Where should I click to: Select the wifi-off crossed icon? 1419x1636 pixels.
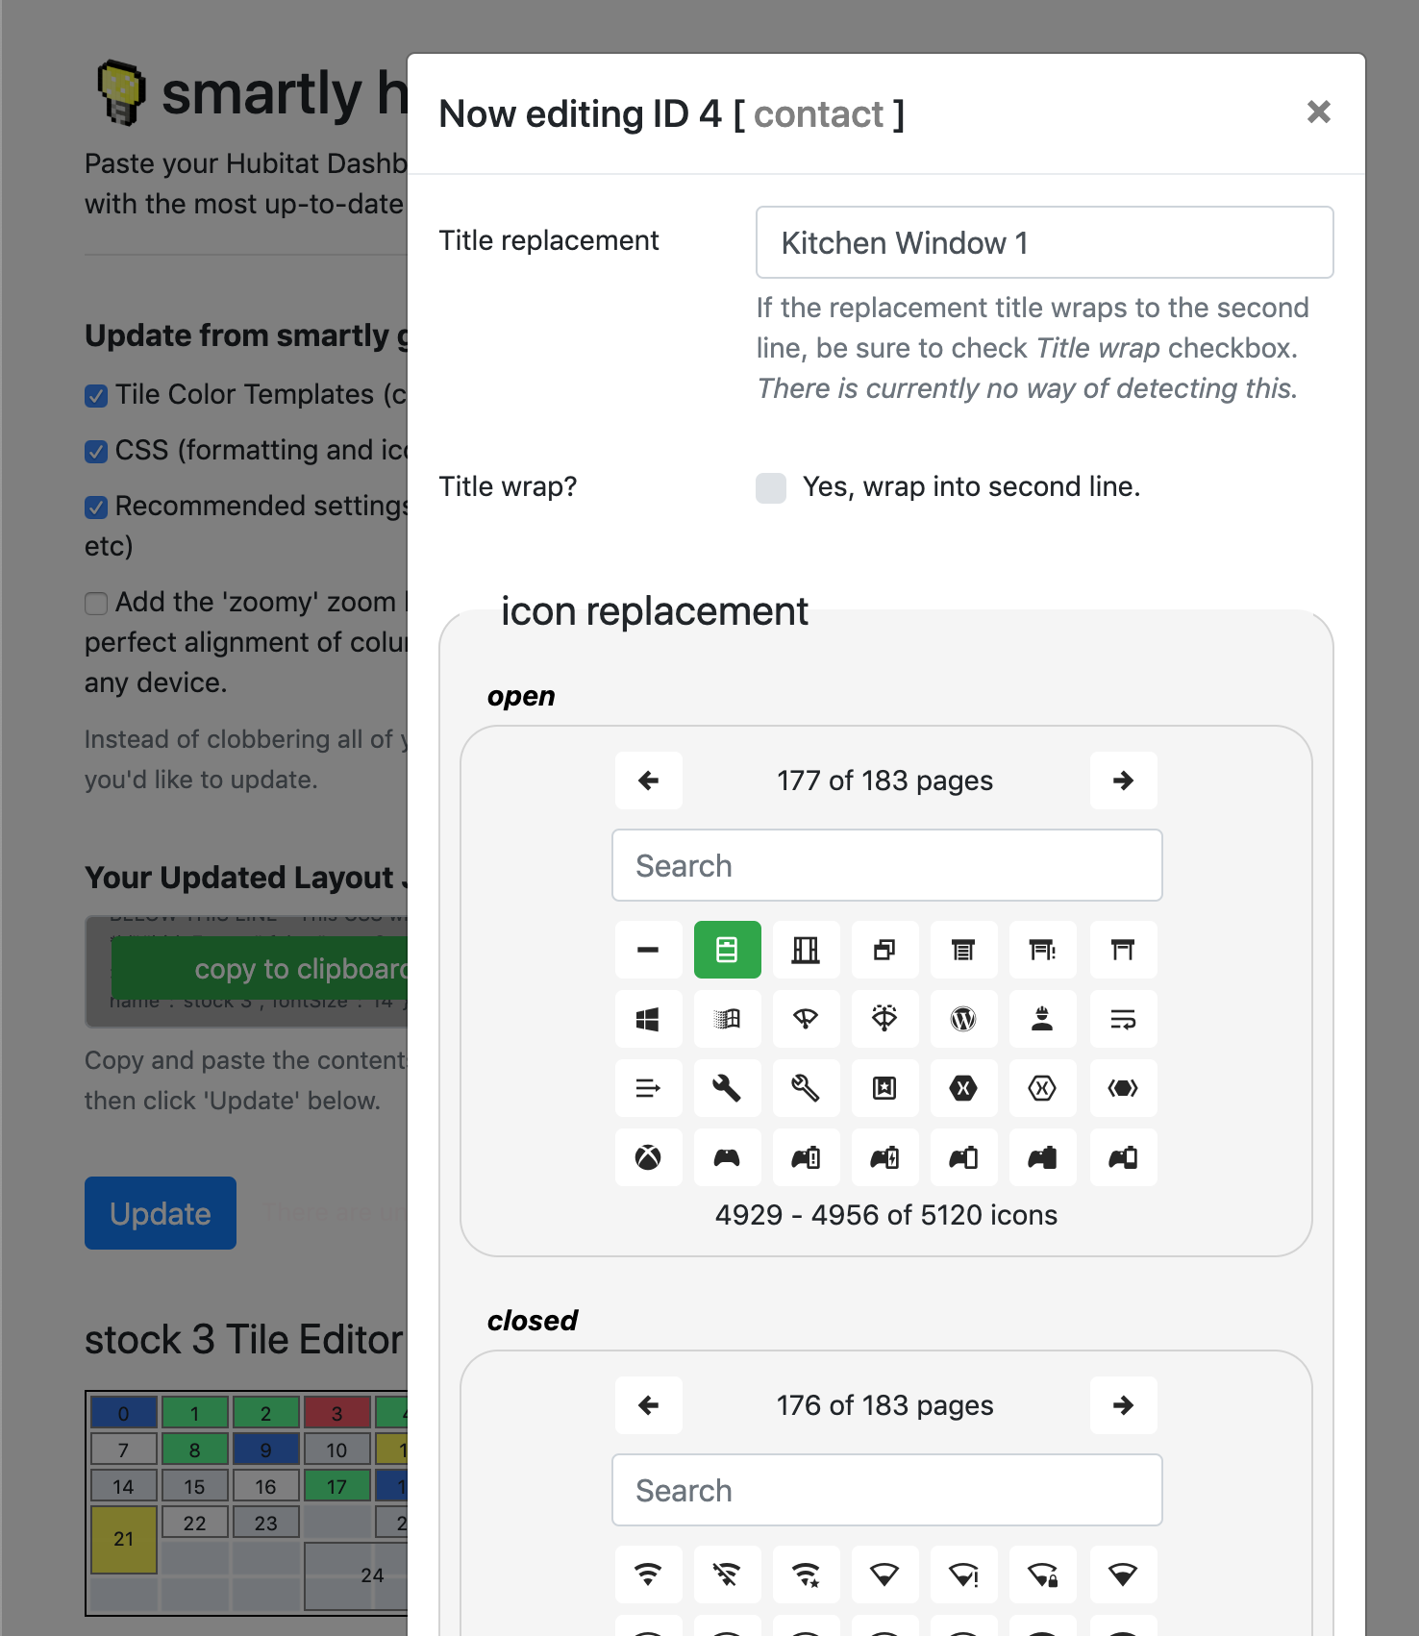coord(727,1574)
